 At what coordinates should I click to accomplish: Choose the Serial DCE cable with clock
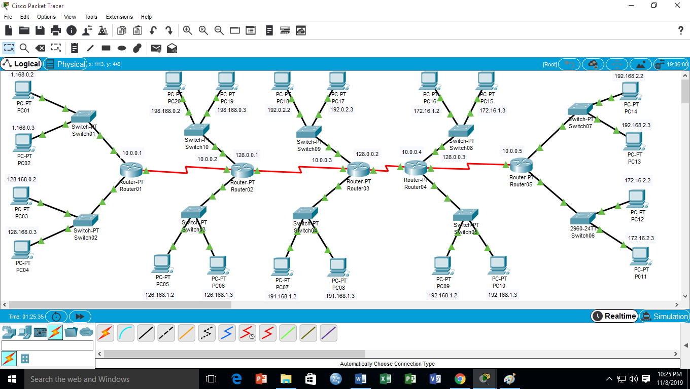tap(248, 333)
